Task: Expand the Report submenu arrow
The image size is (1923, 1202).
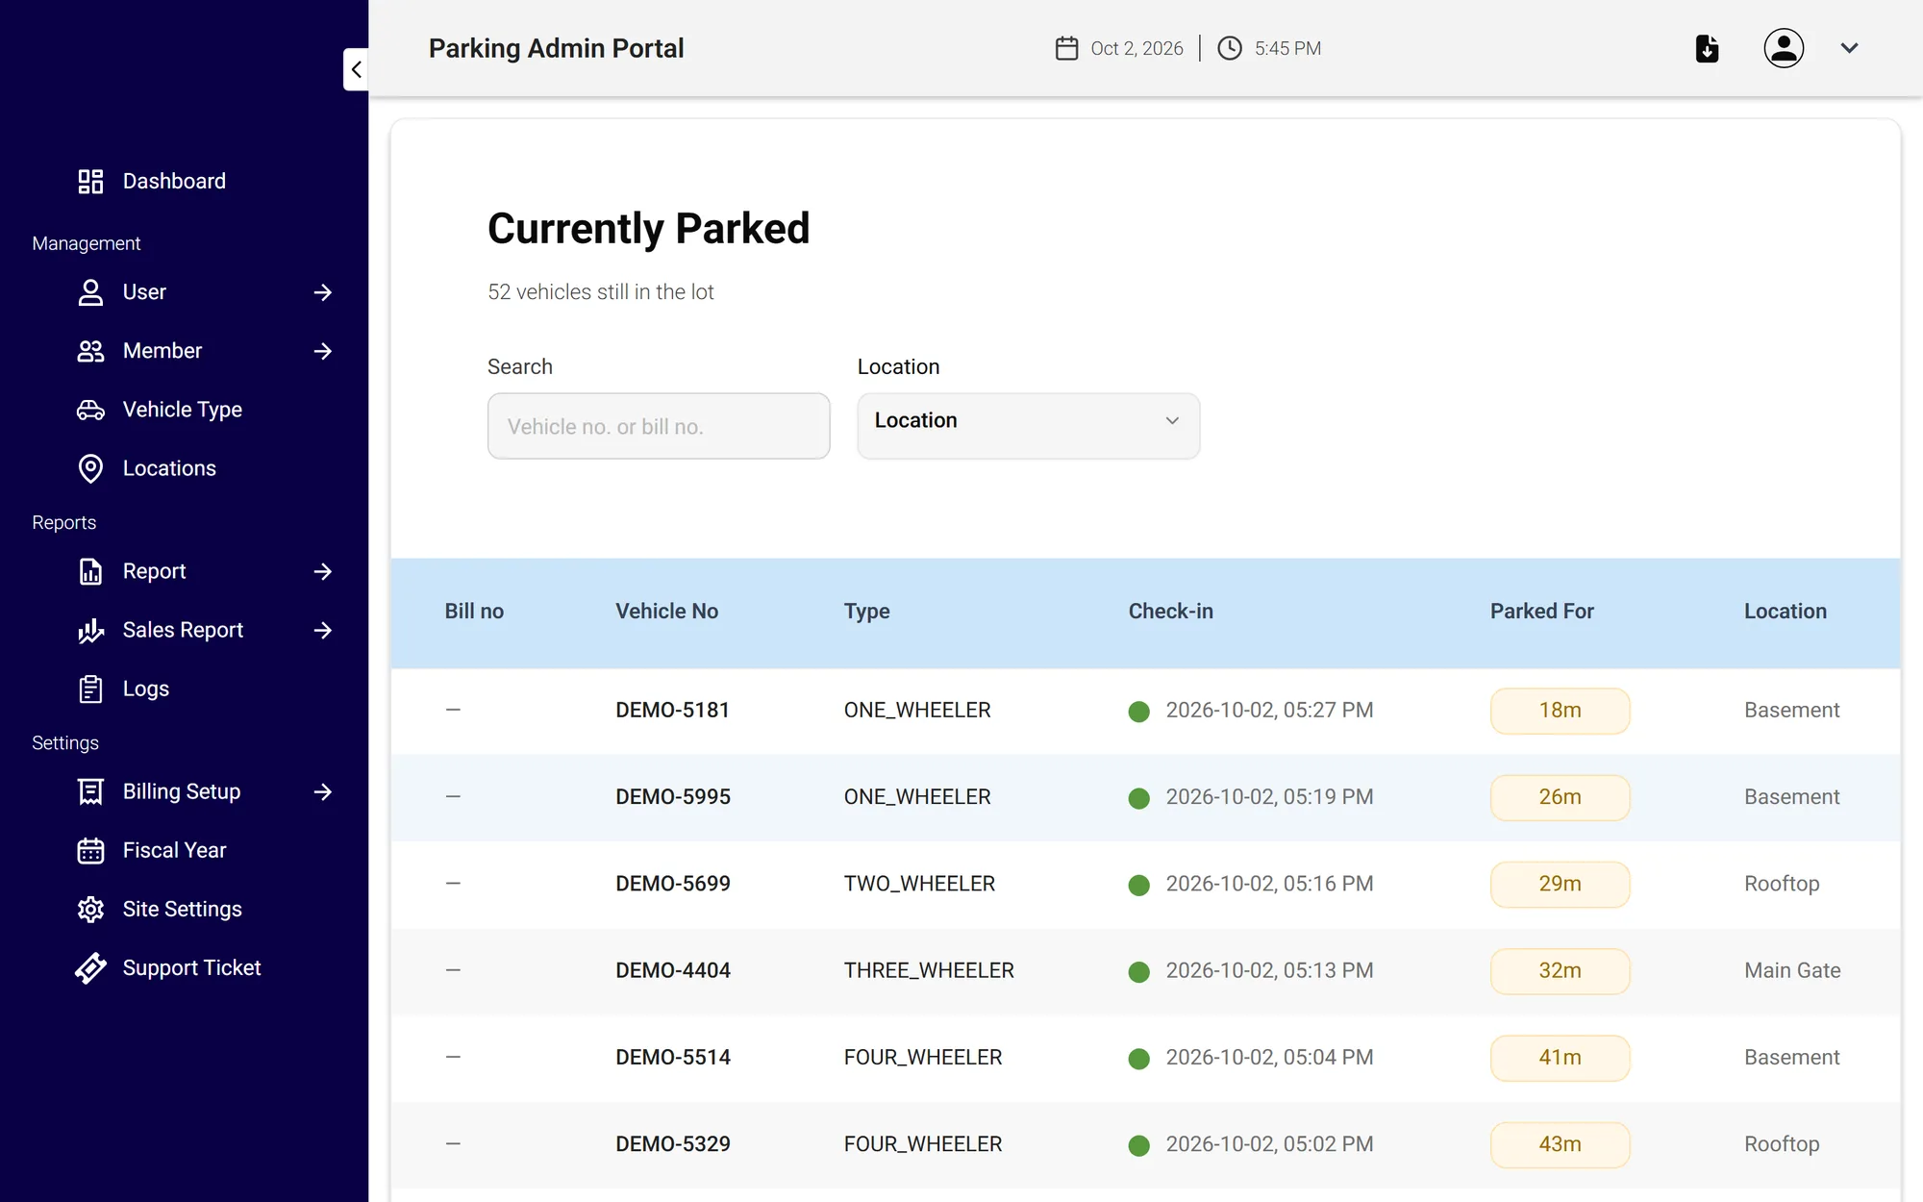Action: coord(323,571)
